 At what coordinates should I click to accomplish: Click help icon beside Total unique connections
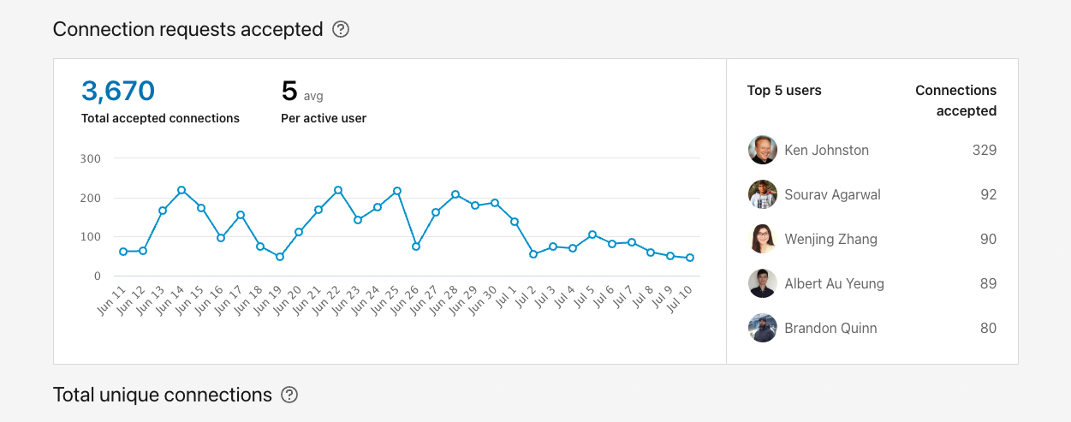(290, 395)
